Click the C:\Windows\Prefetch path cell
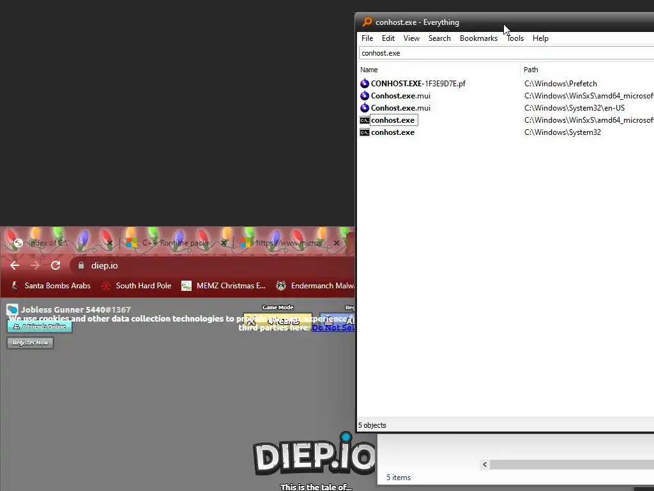 pyautogui.click(x=561, y=84)
